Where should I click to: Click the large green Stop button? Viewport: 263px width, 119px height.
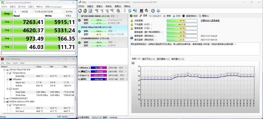pos(7,13)
